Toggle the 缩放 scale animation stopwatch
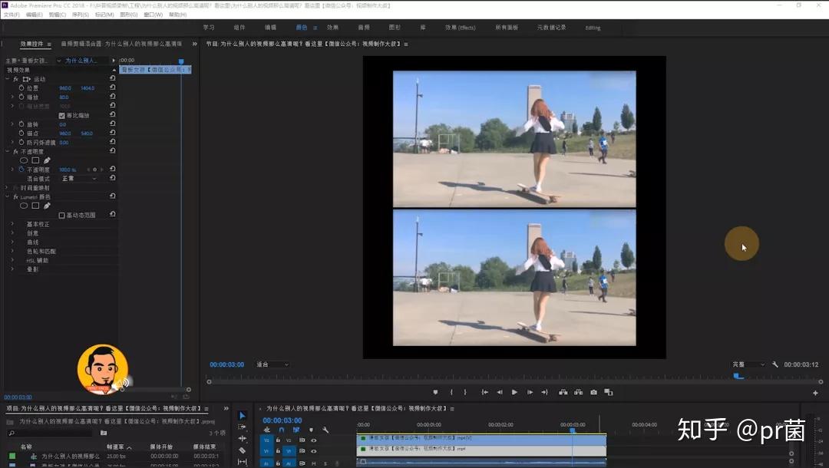Screen dimensions: 829x468 [x=21, y=97]
